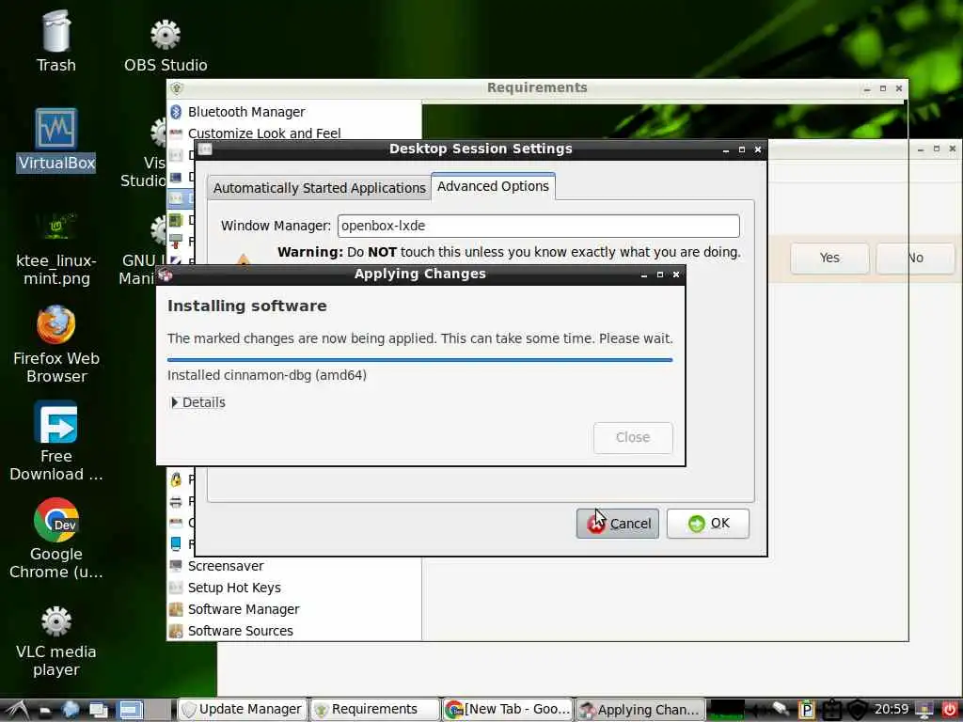
Task: Click the desktop pager workspace icon
Action: coord(130,711)
